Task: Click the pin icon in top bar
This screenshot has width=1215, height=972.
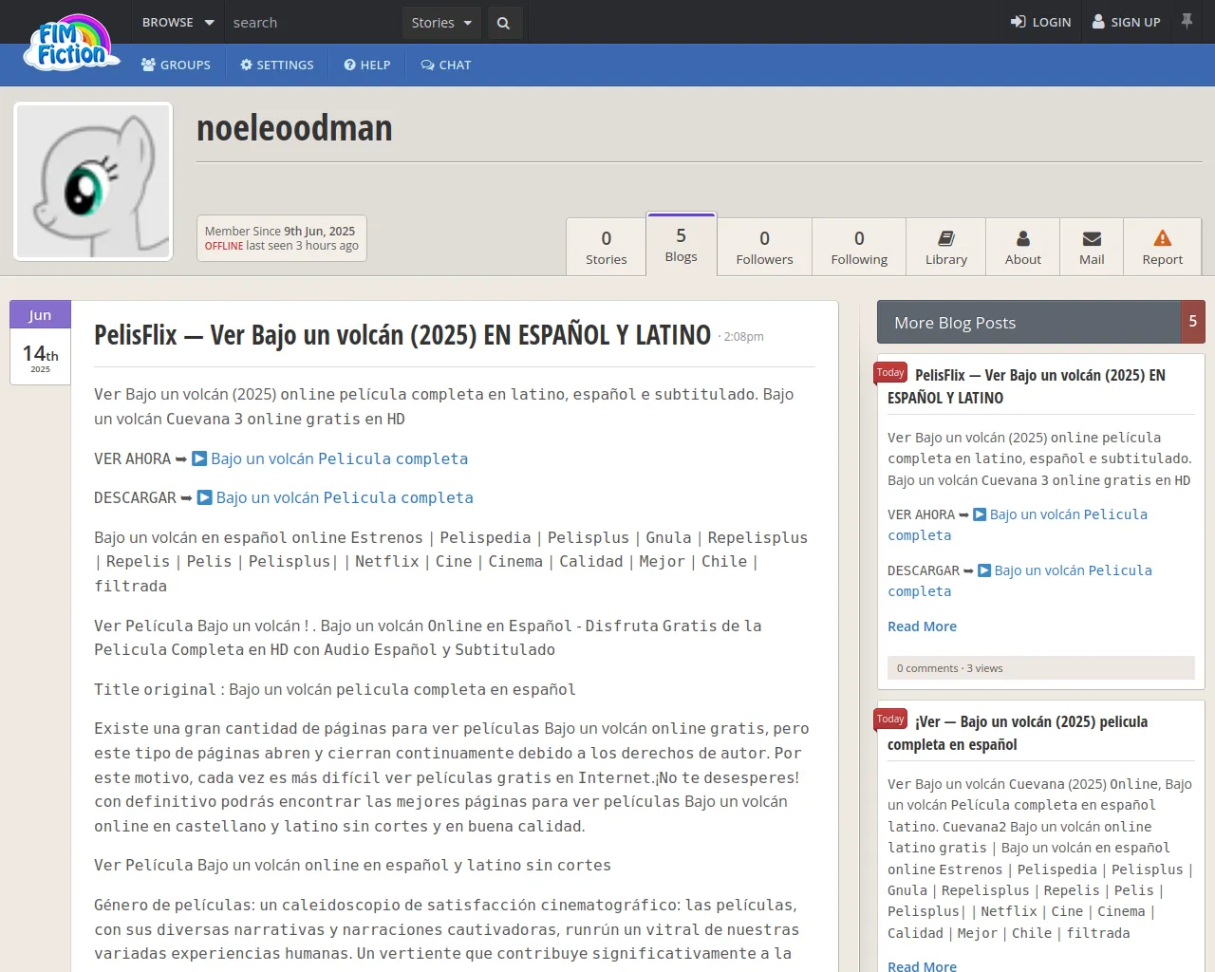Action: pyautogui.click(x=1187, y=21)
